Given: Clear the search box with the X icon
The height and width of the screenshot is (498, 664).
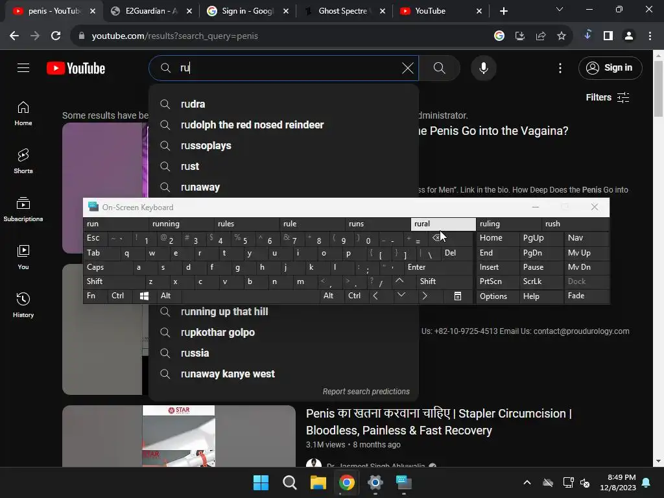Looking at the screenshot, I should coord(407,68).
